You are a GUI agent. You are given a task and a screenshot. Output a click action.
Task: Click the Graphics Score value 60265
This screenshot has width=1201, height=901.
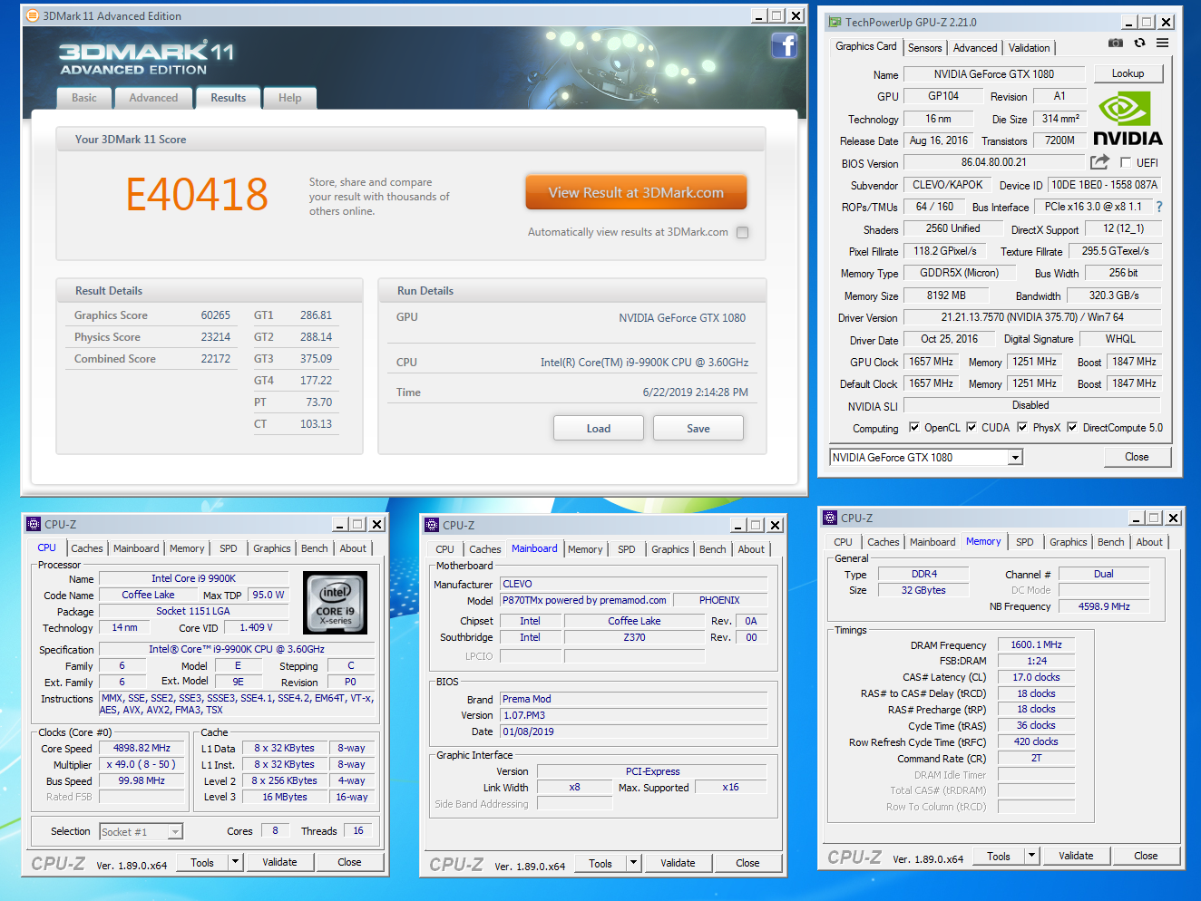click(x=215, y=315)
